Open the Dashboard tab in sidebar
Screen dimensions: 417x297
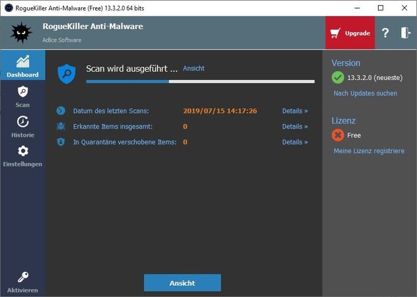click(22, 65)
